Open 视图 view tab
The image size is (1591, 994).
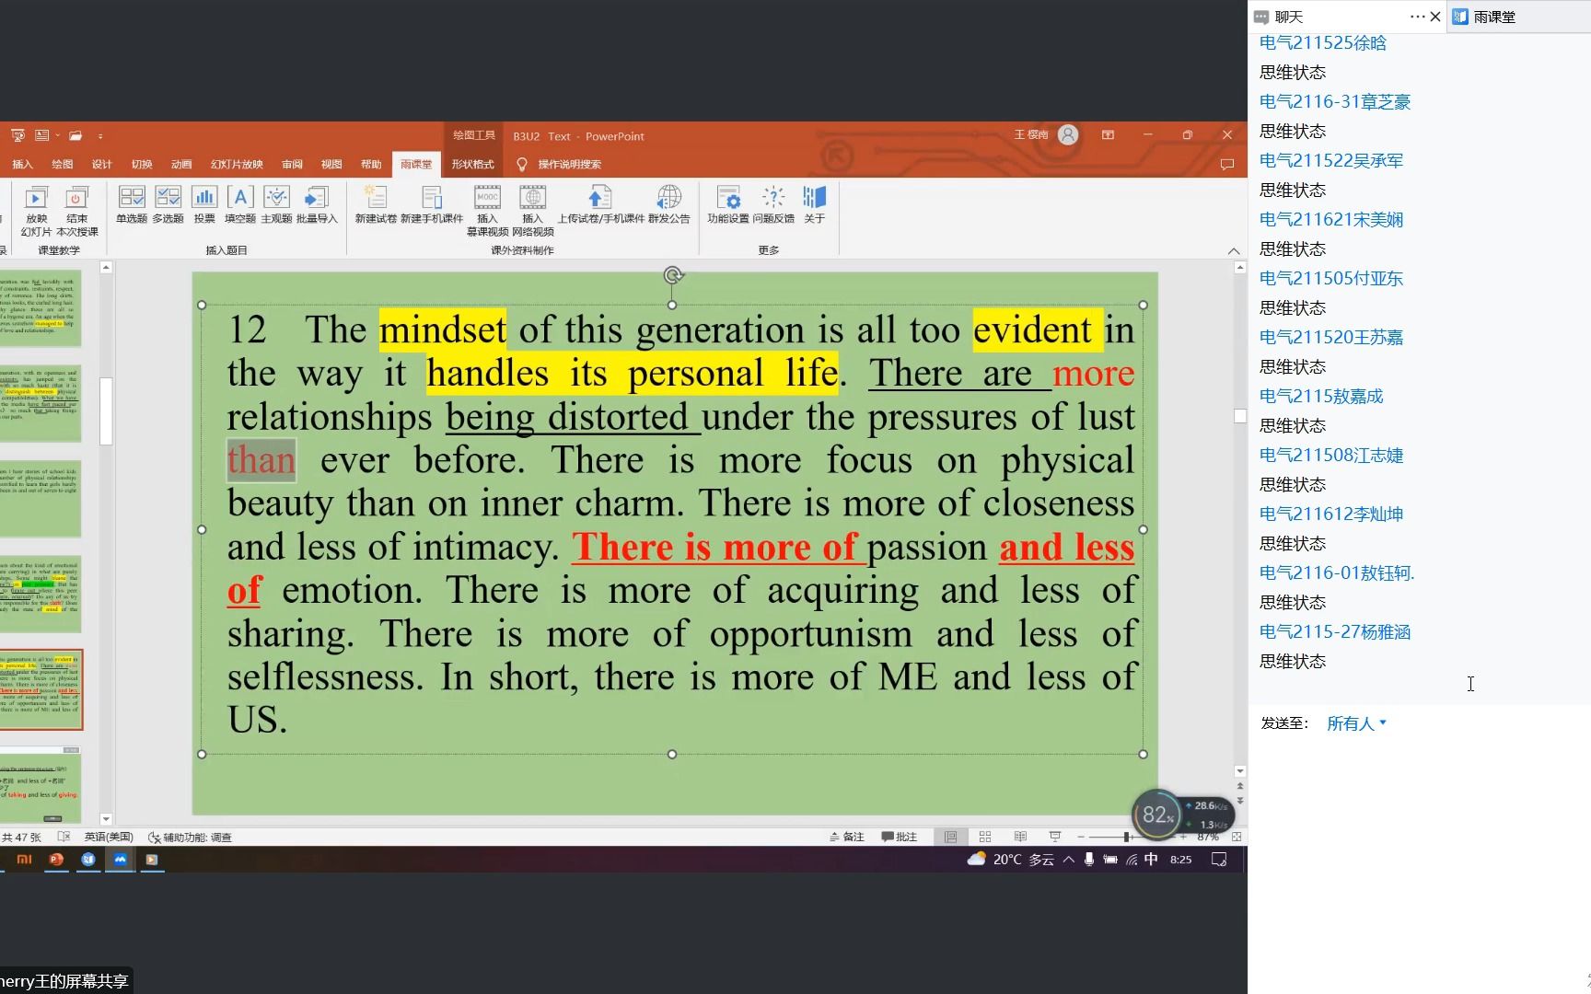(331, 164)
